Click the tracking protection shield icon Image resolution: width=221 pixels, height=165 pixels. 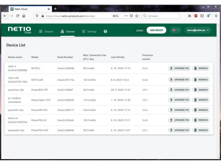[37, 16]
